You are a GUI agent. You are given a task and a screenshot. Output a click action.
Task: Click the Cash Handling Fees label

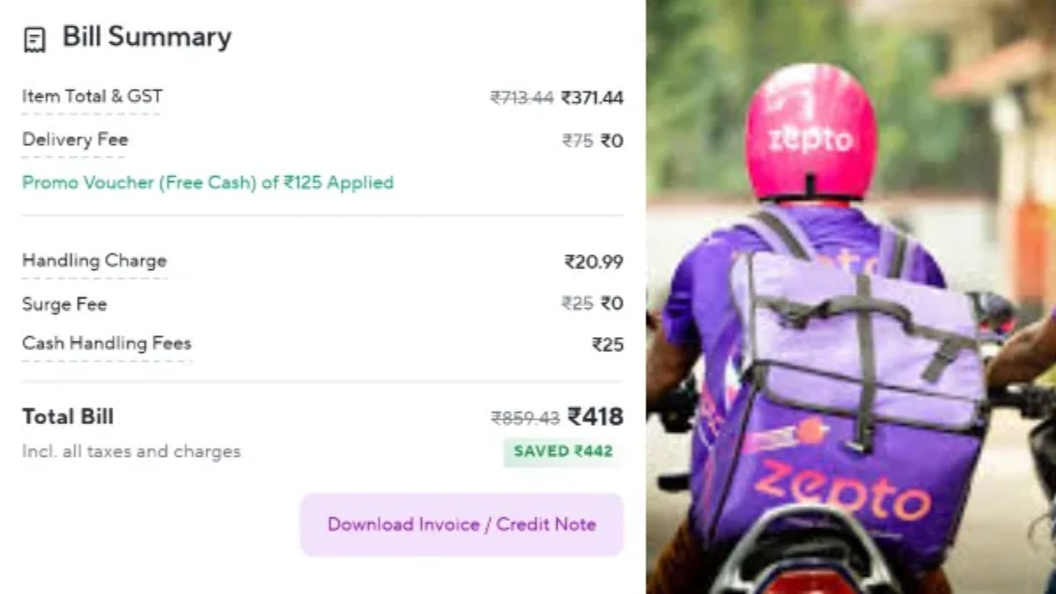tap(106, 343)
